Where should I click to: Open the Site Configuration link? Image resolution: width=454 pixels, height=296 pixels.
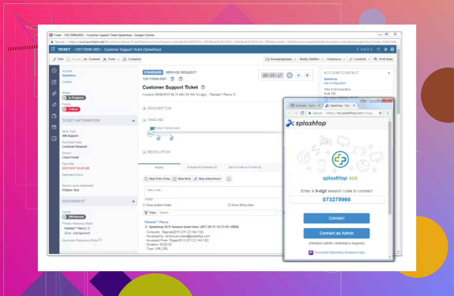[x=335, y=83]
